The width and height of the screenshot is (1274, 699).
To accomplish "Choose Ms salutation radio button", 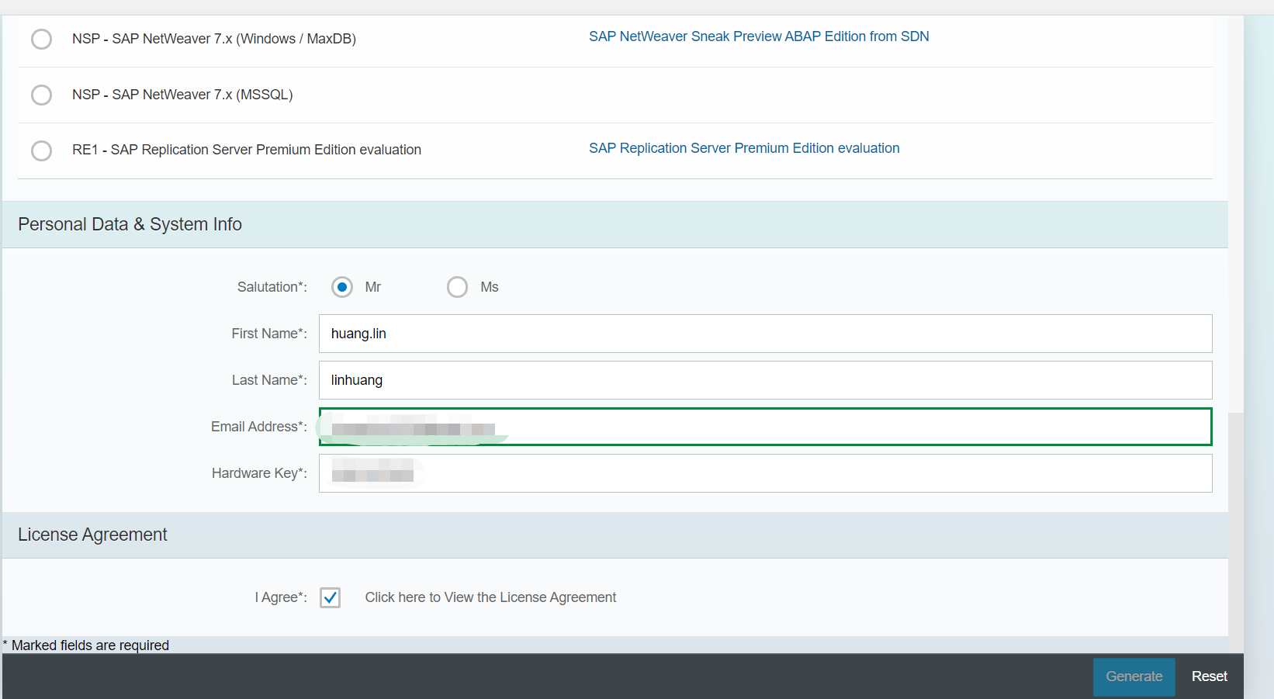I will [x=458, y=287].
